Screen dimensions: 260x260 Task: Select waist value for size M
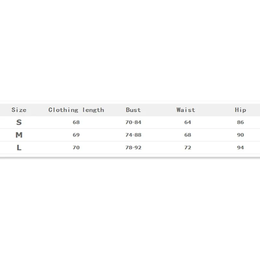pyautogui.click(x=188, y=135)
